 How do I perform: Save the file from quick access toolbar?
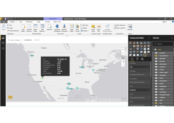pos(6,19)
